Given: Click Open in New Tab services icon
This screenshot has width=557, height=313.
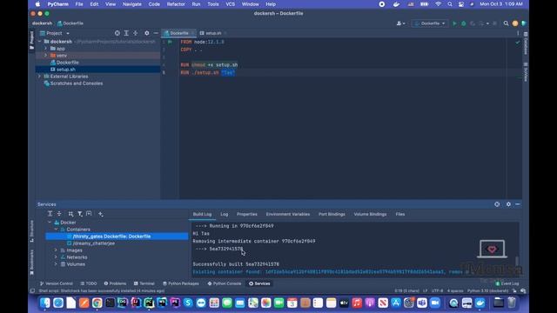Looking at the screenshot, I should (89, 214).
